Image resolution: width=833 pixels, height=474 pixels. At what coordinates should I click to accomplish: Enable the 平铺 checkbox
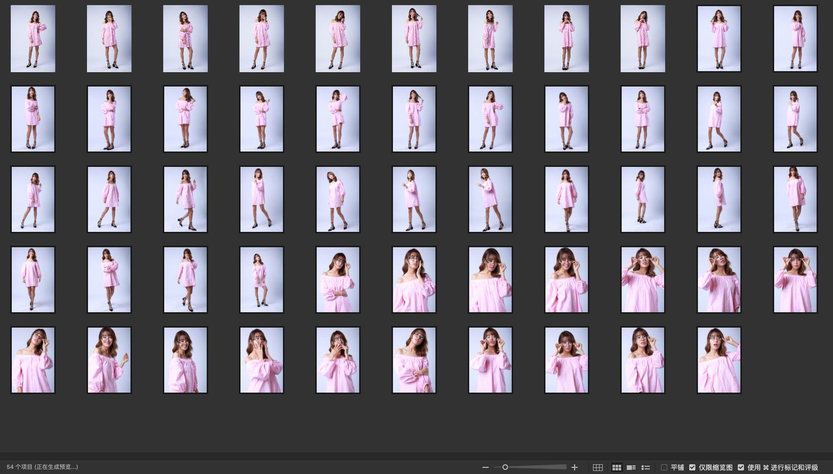point(664,467)
